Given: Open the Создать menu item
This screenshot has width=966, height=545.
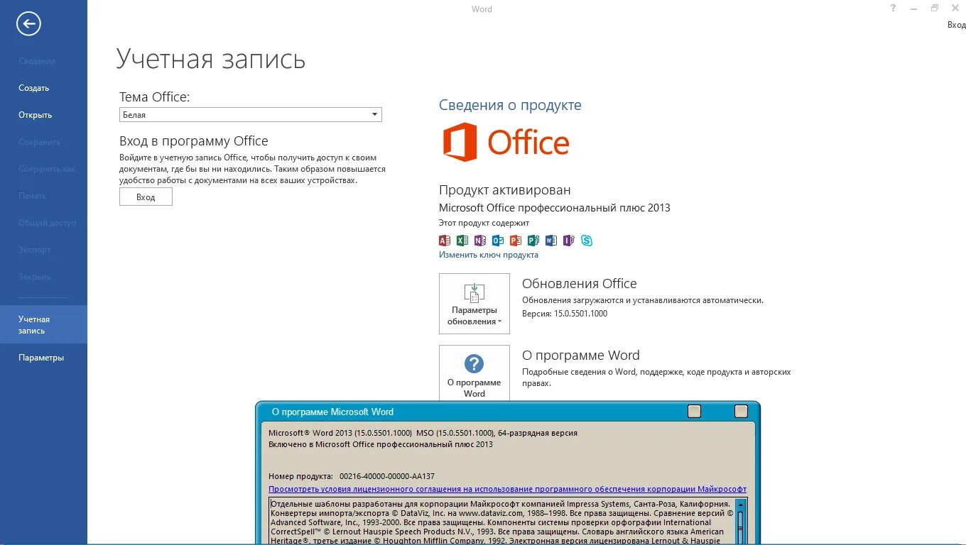Looking at the screenshot, I should click(x=43, y=88).
